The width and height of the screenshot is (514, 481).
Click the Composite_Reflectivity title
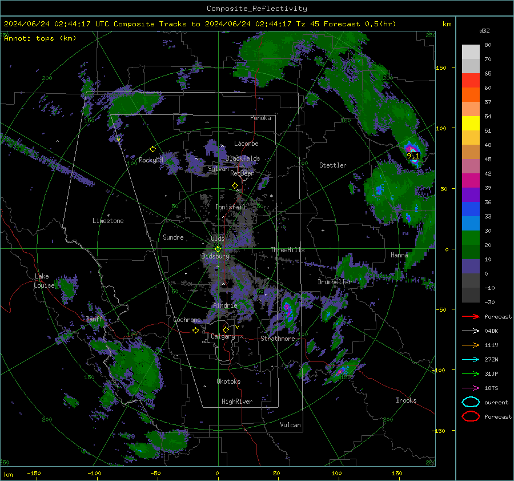(x=256, y=9)
